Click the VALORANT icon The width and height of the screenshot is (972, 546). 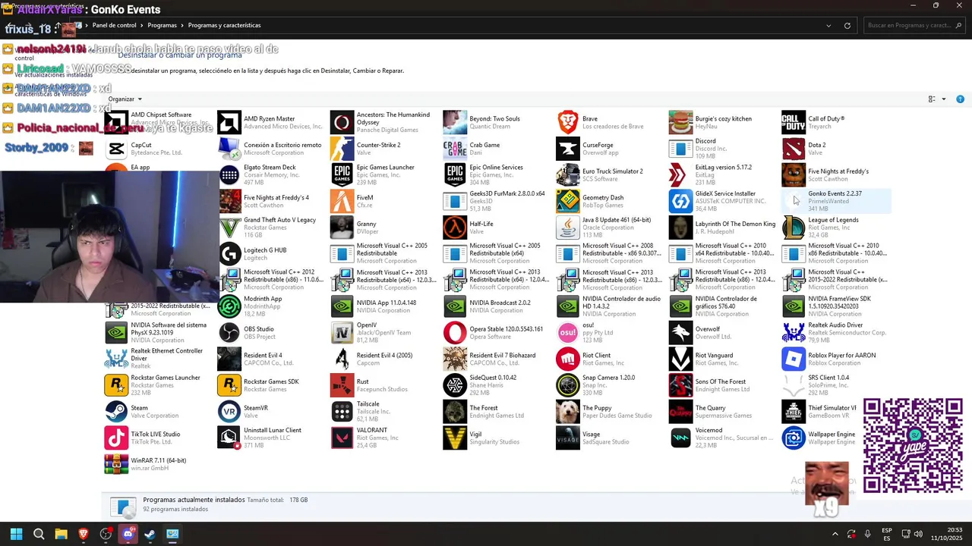[342, 438]
